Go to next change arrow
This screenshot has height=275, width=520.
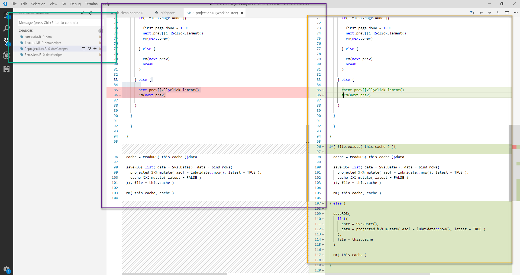(x=489, y=13)
